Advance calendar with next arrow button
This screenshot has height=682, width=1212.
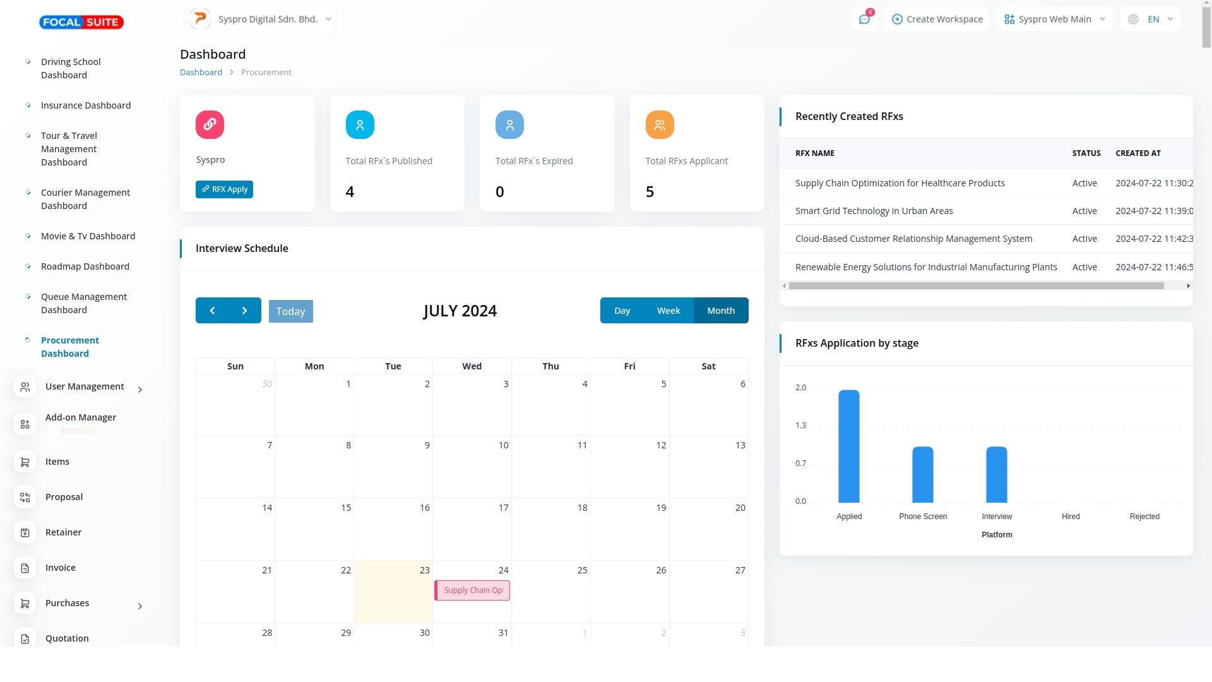point(244,311)
